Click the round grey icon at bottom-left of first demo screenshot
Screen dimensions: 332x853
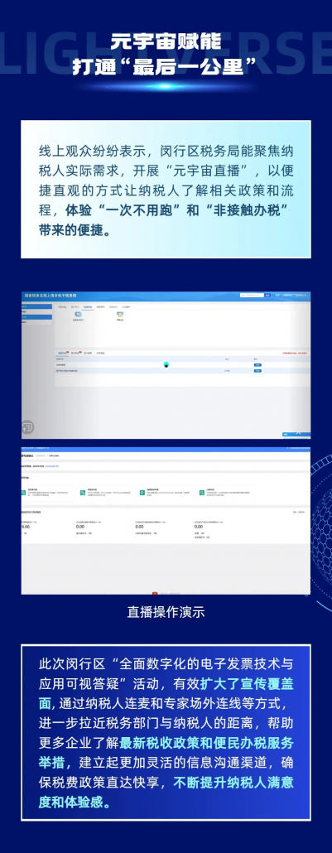(28, 426)
